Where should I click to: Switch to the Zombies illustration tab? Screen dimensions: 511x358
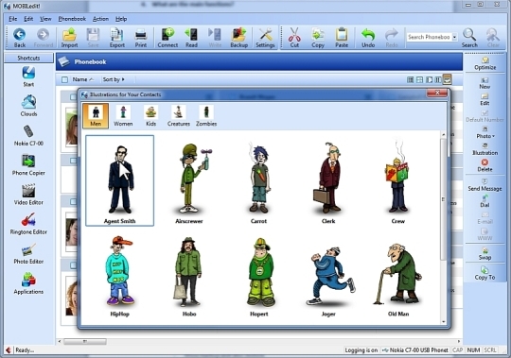206,116
